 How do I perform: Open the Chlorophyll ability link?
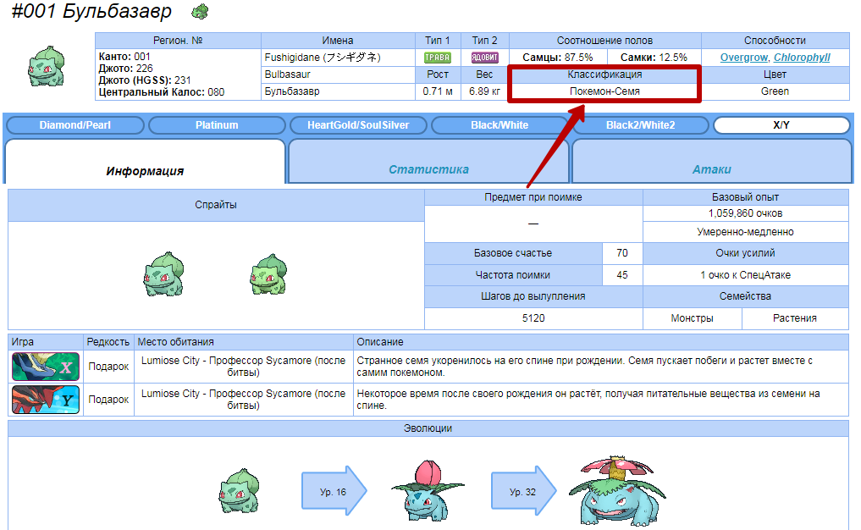(x=802, y=57)
